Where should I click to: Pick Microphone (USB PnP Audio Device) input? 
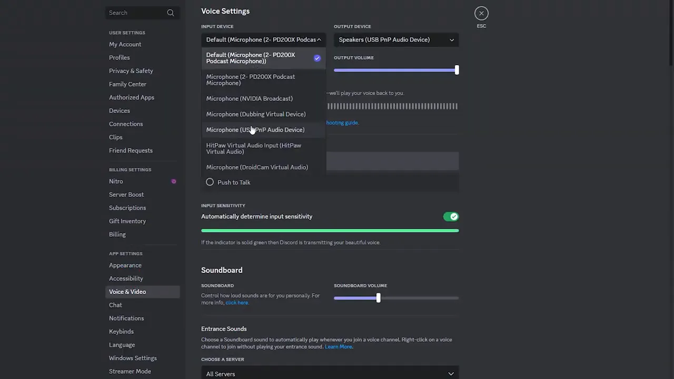pyautogui.click(x=263, y=129)
